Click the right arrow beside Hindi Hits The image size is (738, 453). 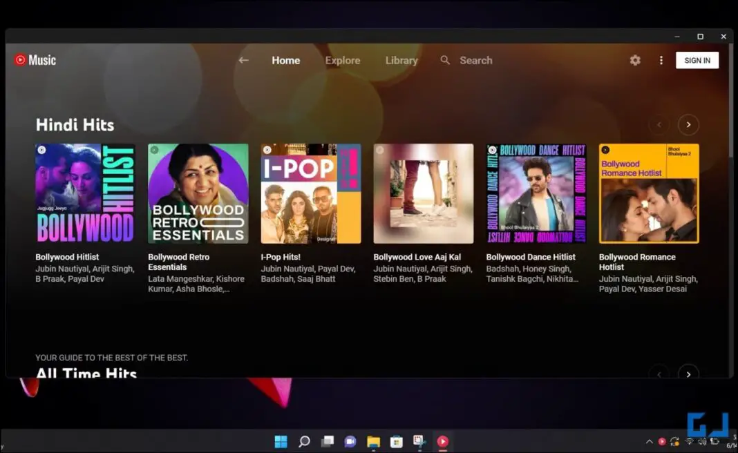pyautogui.click(x=688, y=124)
